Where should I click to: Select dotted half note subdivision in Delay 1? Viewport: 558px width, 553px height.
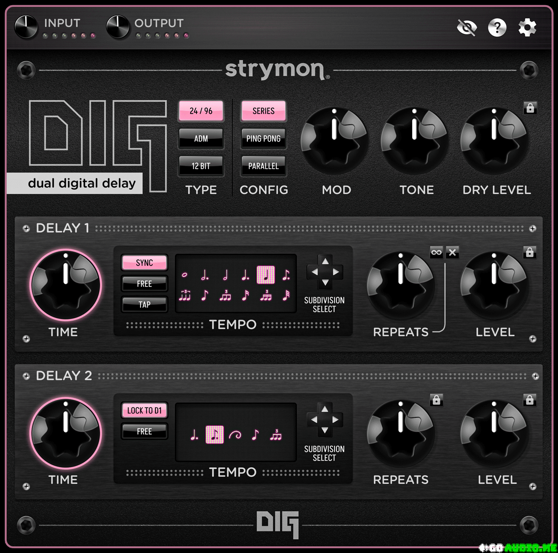click(204, 275)
